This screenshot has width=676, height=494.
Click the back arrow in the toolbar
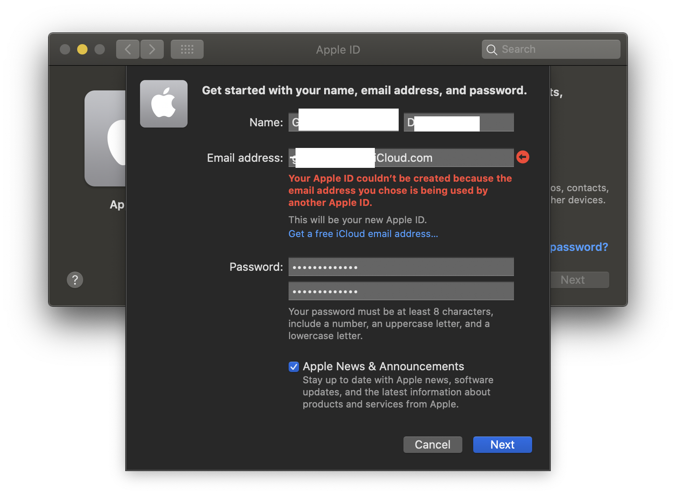click(128, 49)
